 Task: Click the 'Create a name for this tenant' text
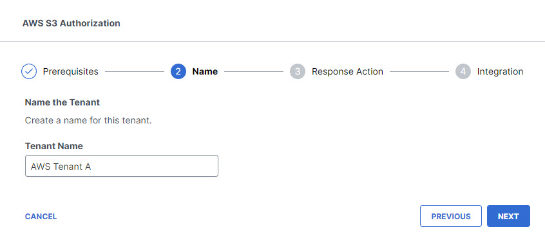pos(88,121)
